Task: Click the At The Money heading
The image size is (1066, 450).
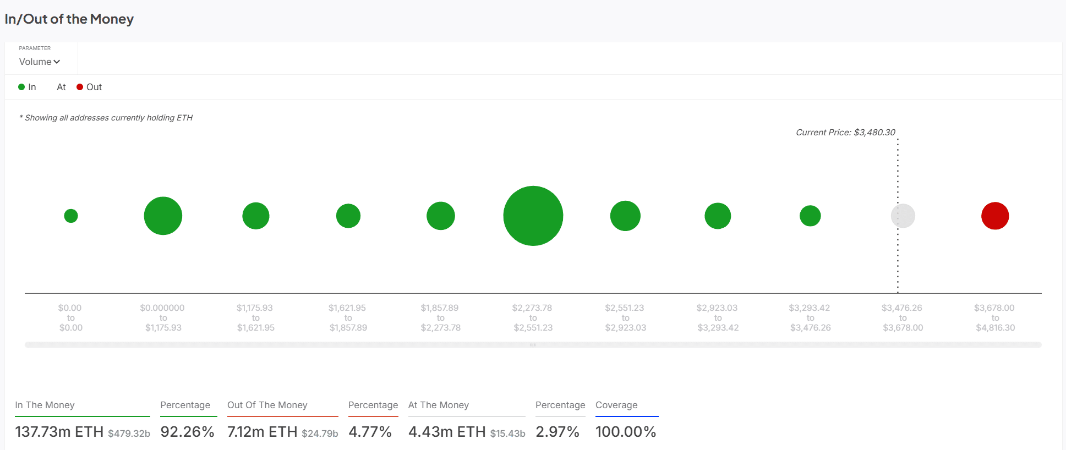Action: pyautogui.click(x=438, y=405)
